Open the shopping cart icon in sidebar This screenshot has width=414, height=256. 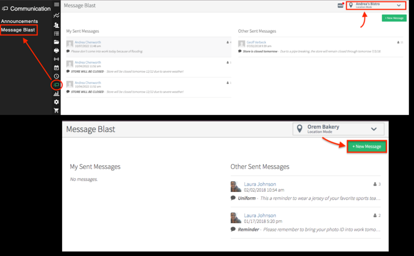coord(56,111)
